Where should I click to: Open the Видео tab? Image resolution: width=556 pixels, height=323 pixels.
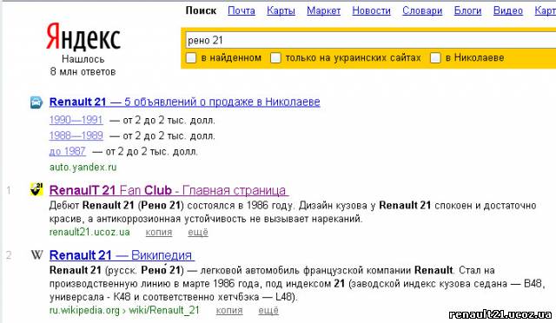pos(507,10)
